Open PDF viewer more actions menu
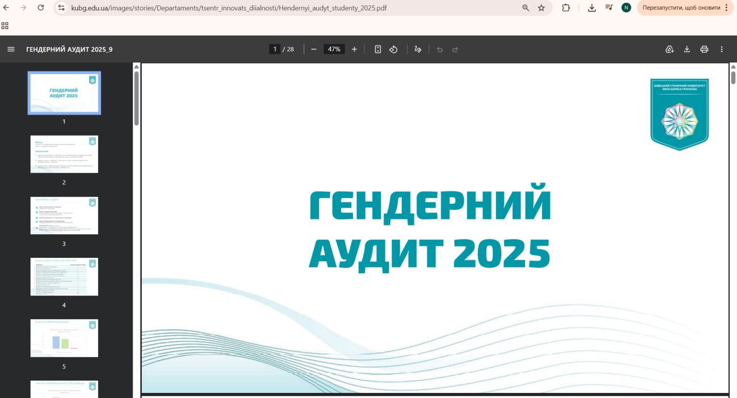Screen dimensions: 737x398 722,49
